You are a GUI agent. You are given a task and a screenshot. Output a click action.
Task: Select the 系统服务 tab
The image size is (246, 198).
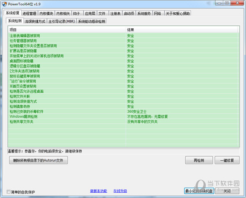click(144, 14)
